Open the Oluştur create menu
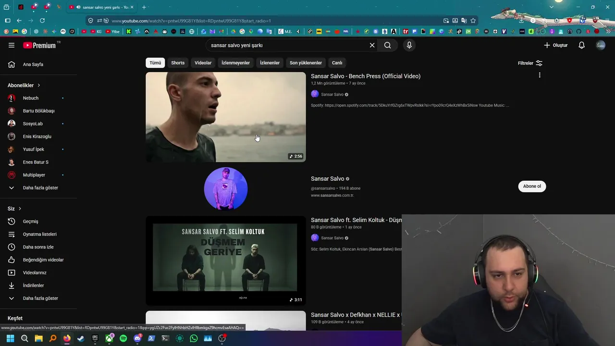615x346 pixels. tap(555, 45)
